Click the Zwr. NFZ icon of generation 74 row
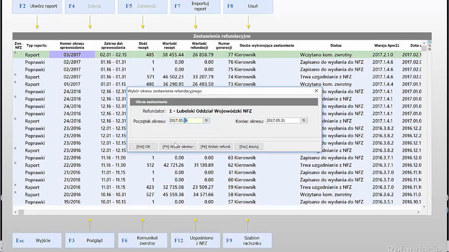 pyautogui.click(x=15, y=75)
